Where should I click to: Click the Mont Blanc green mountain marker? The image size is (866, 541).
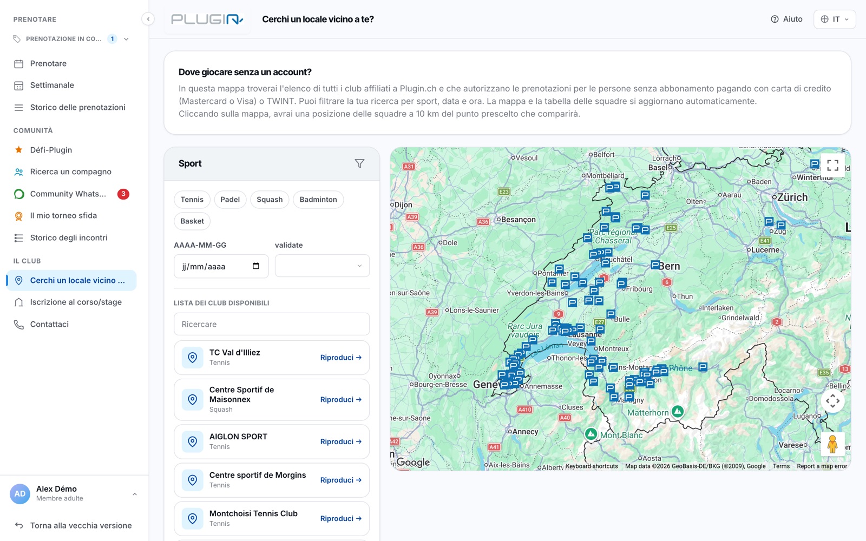[591, 434]
